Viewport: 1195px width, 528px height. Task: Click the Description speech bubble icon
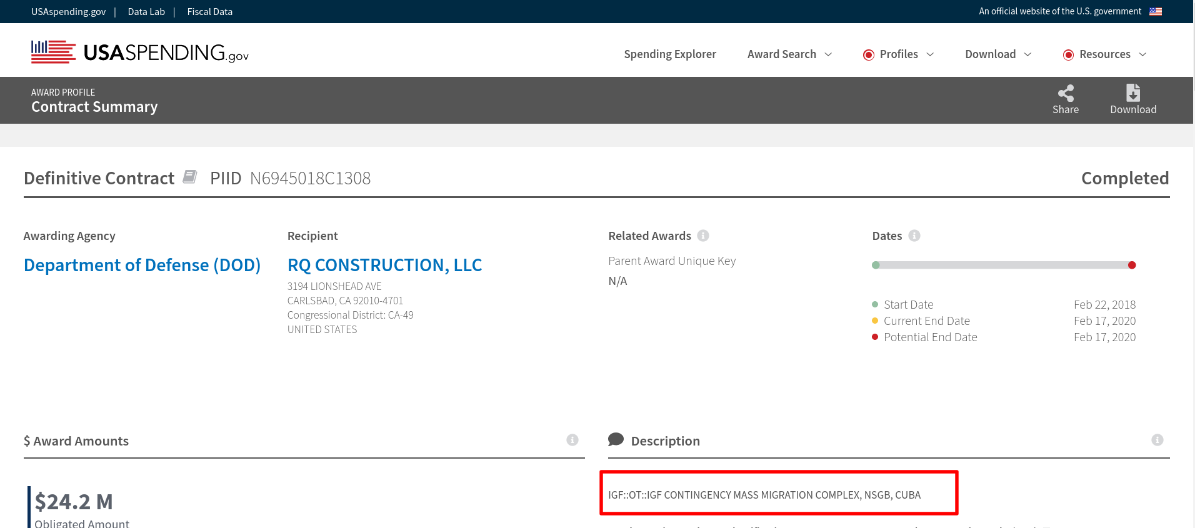click(616, 439)
